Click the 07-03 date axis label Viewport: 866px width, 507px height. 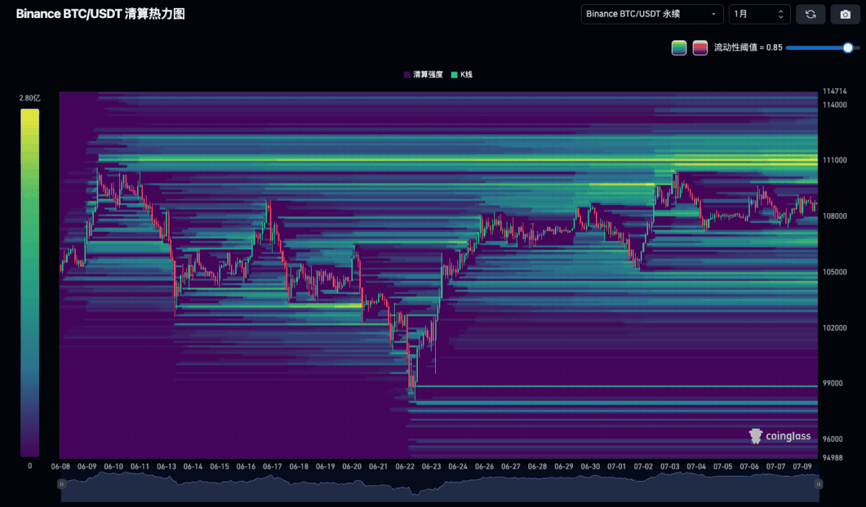coord(670,467)
